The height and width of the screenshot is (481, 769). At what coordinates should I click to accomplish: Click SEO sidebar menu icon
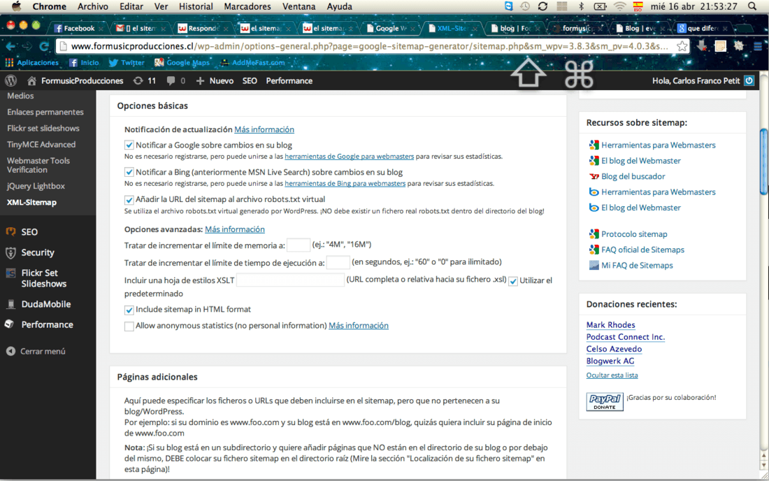pyautogui.click(x=10, y=231)
